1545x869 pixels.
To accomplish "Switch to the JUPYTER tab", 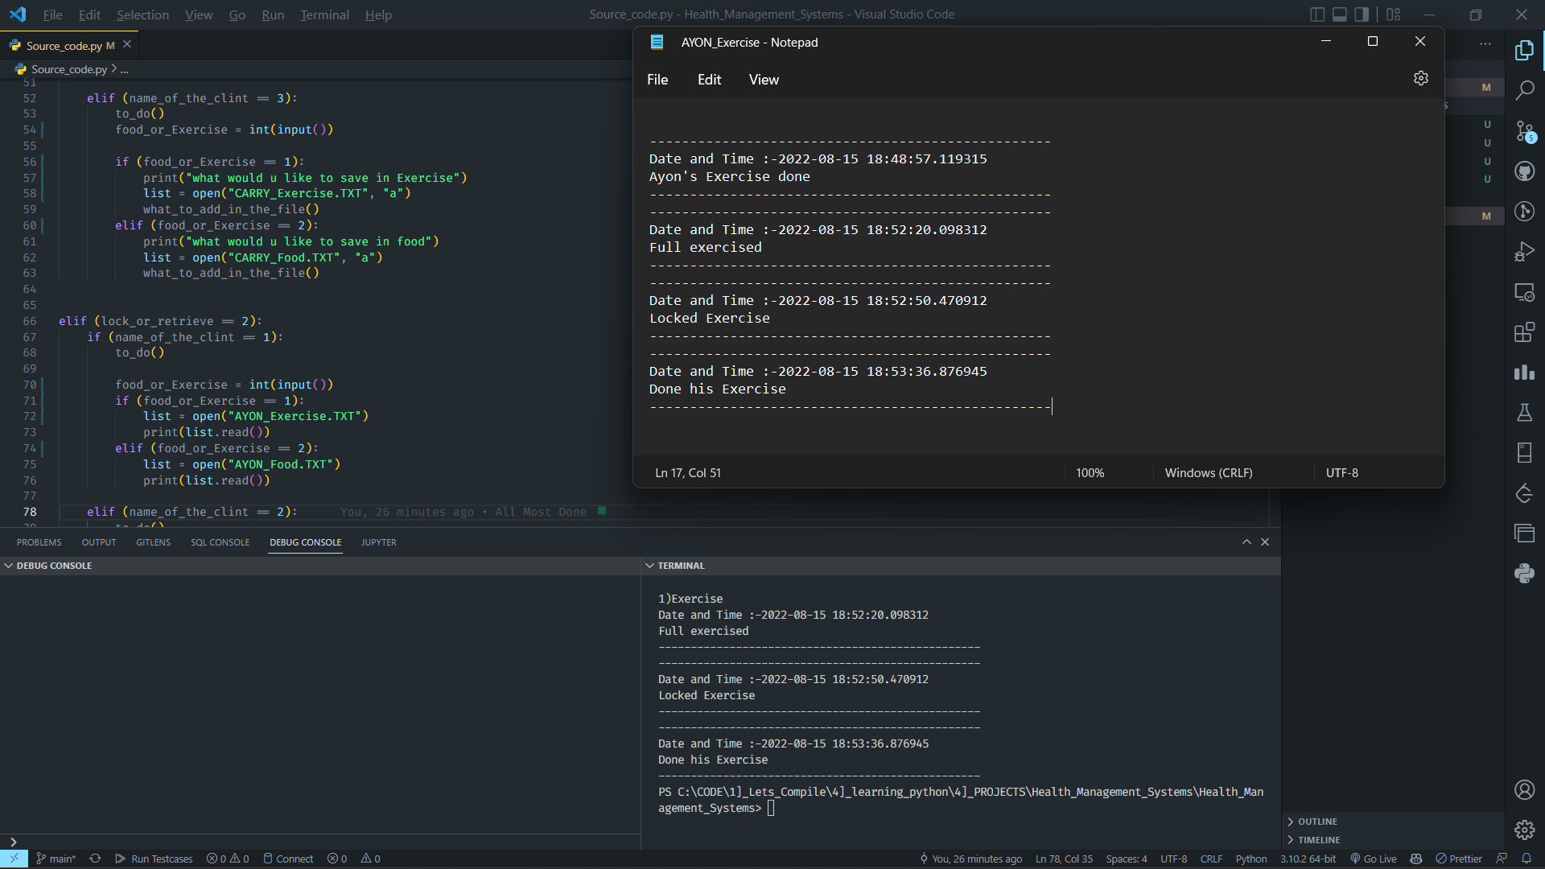I will click(378, 542).
